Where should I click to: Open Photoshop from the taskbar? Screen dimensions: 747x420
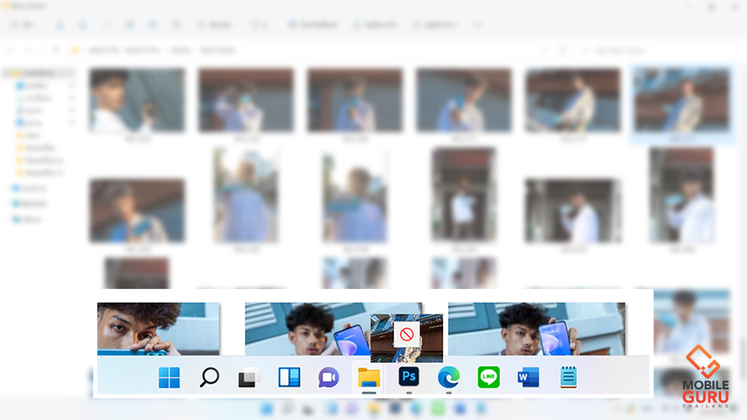click(408, 378)
